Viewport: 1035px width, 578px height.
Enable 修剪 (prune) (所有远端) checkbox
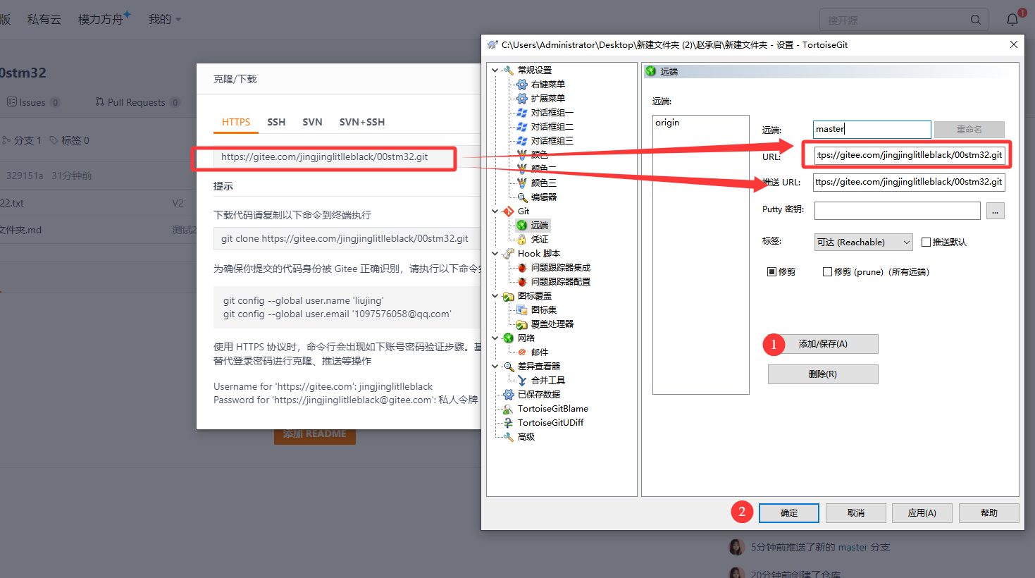[x=827, y=271]
